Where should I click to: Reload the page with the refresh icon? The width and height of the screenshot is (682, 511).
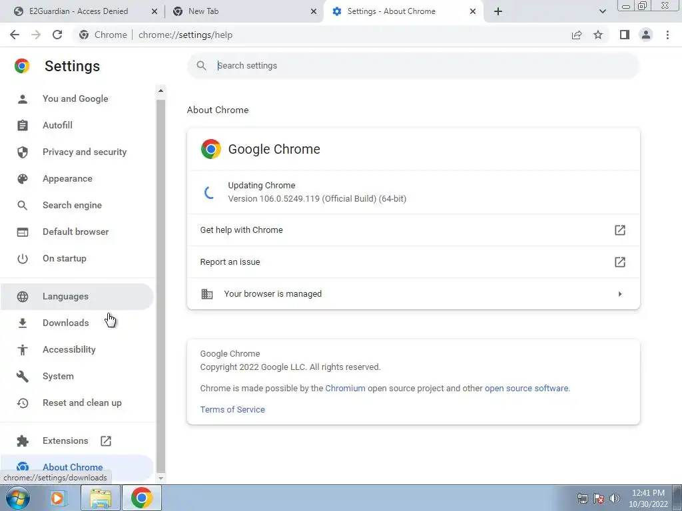[x=57, y=35]
